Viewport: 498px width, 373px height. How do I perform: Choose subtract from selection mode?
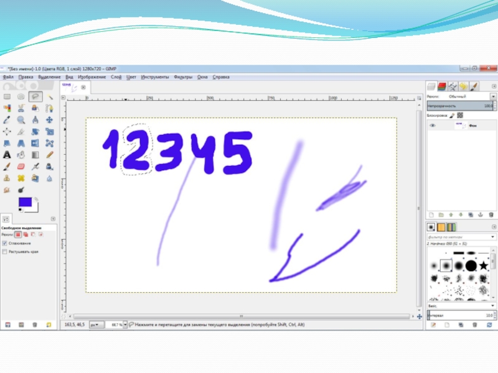(34, 235)
